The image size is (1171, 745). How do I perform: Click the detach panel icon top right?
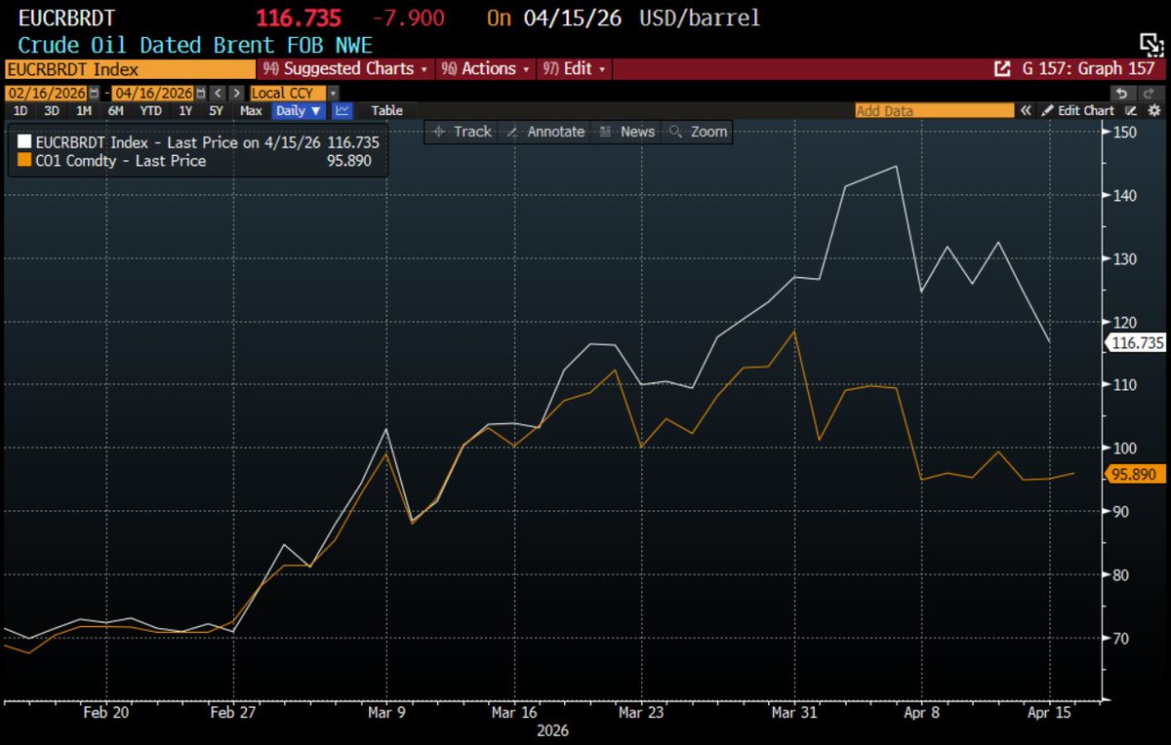tap(1151, 43)
